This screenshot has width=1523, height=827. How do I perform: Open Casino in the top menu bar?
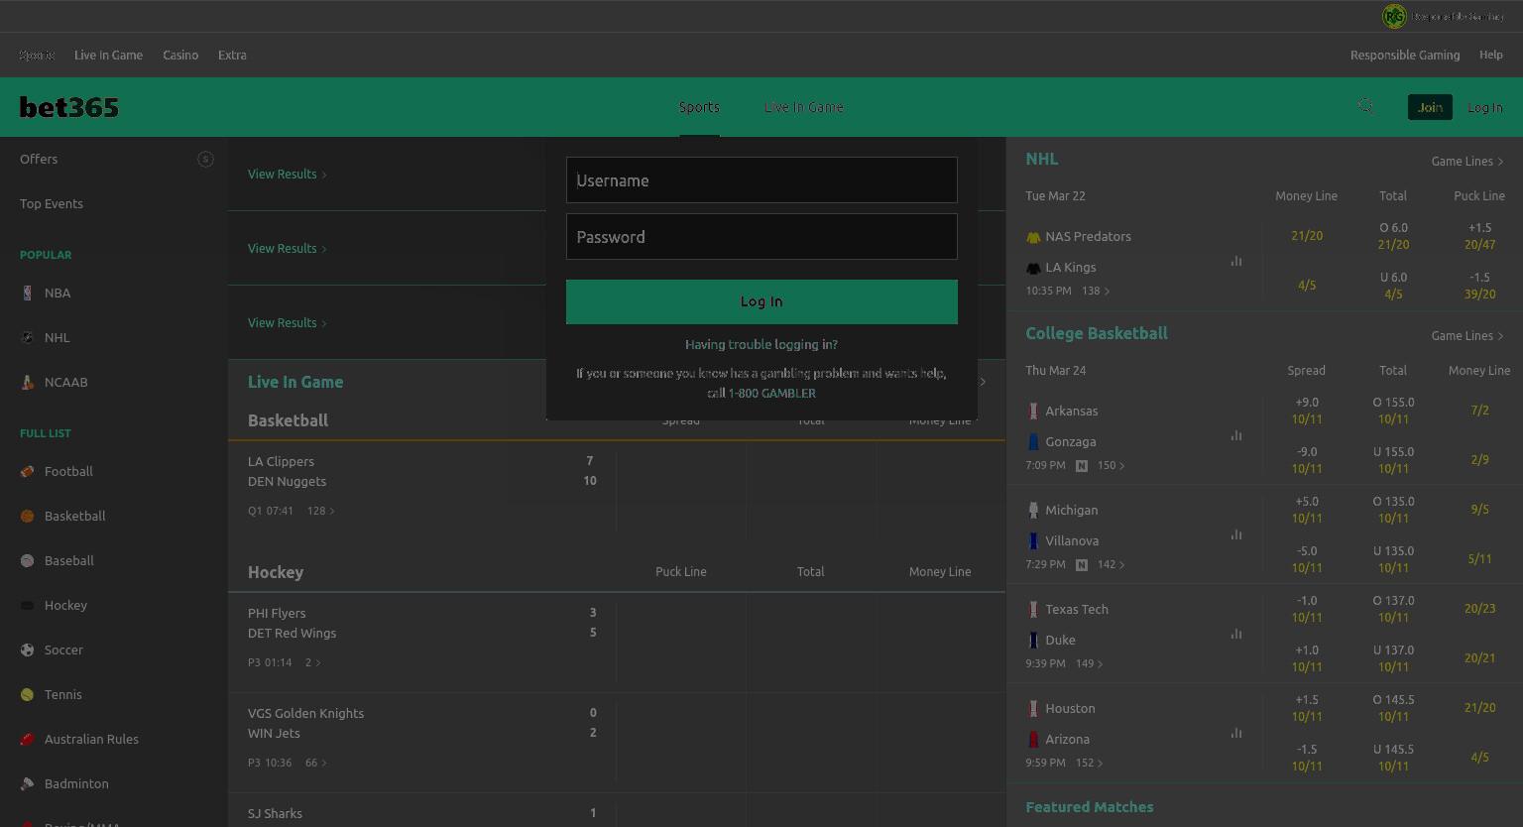[180, 56]
